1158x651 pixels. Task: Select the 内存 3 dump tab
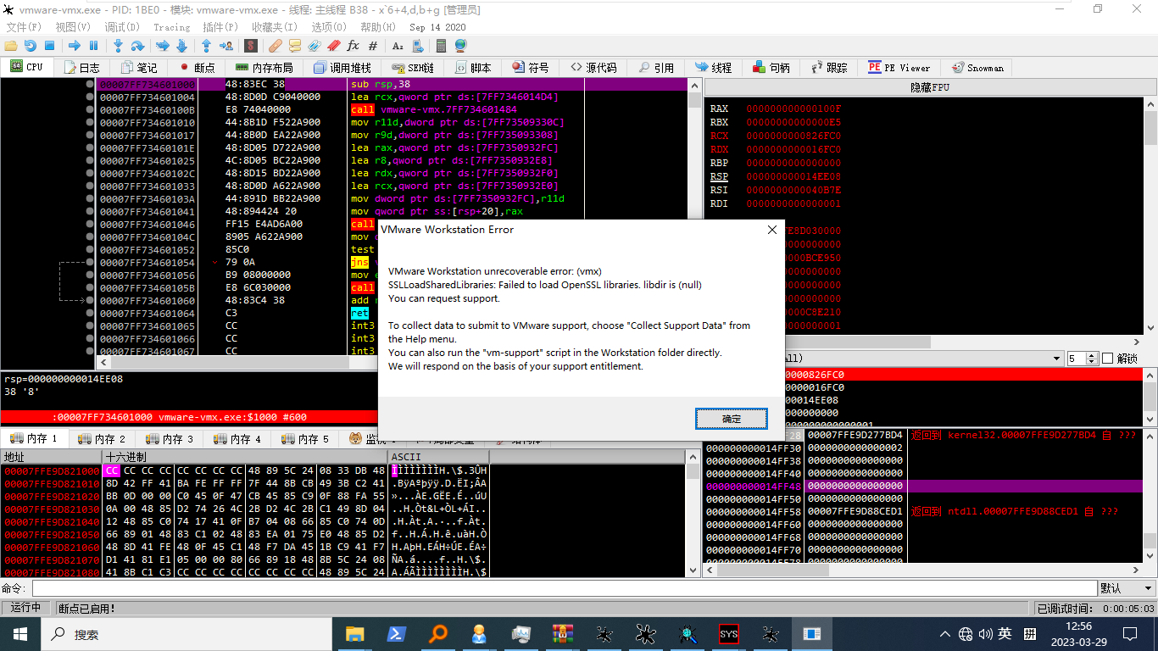(171, 439)
